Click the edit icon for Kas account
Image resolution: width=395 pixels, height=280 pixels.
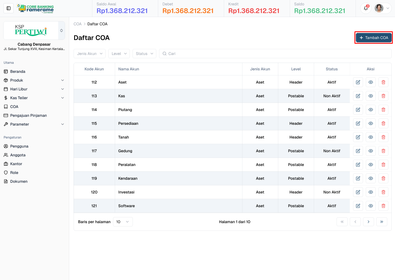[x=358, y=96]
